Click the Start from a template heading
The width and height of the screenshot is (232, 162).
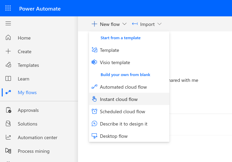pos(120,38)
